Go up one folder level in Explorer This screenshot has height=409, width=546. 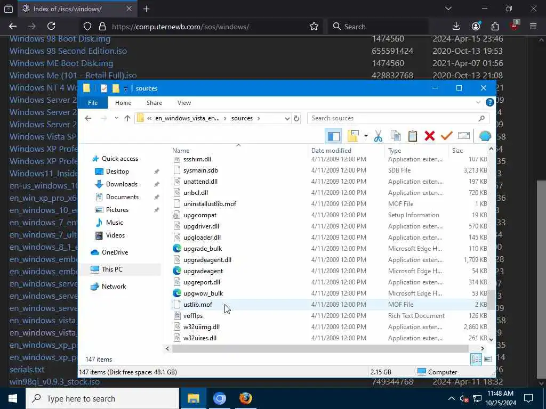127,118
